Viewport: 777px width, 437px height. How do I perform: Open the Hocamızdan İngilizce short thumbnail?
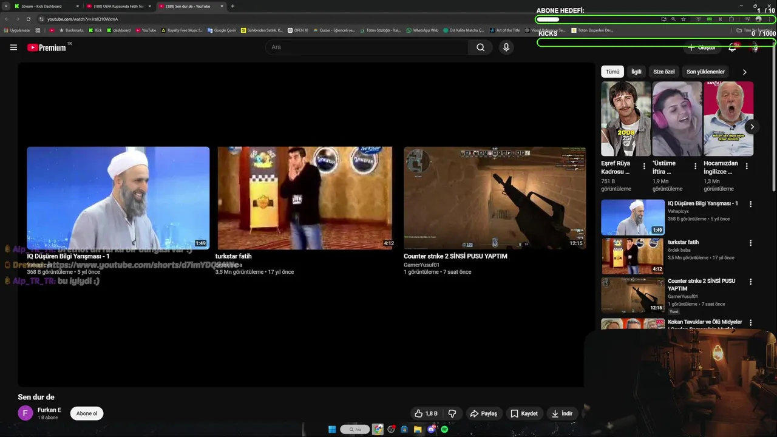[728, 119]
